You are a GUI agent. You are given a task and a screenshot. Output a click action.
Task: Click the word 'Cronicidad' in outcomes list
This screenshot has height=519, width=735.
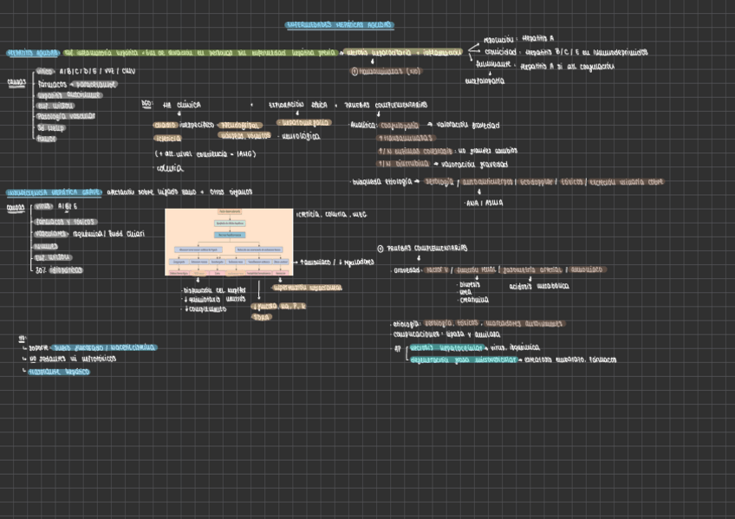pyautogui.click(x=500, y=52)
